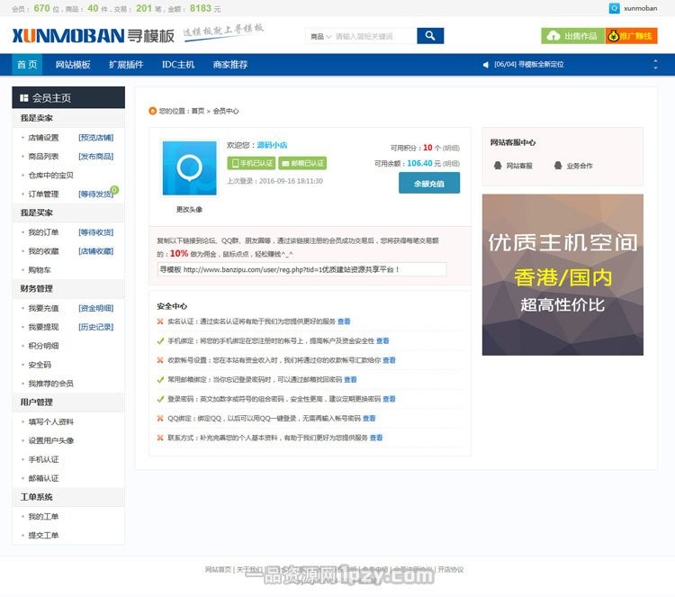
Task: Click the 等待收货 link
Action: tap(96, 232)
